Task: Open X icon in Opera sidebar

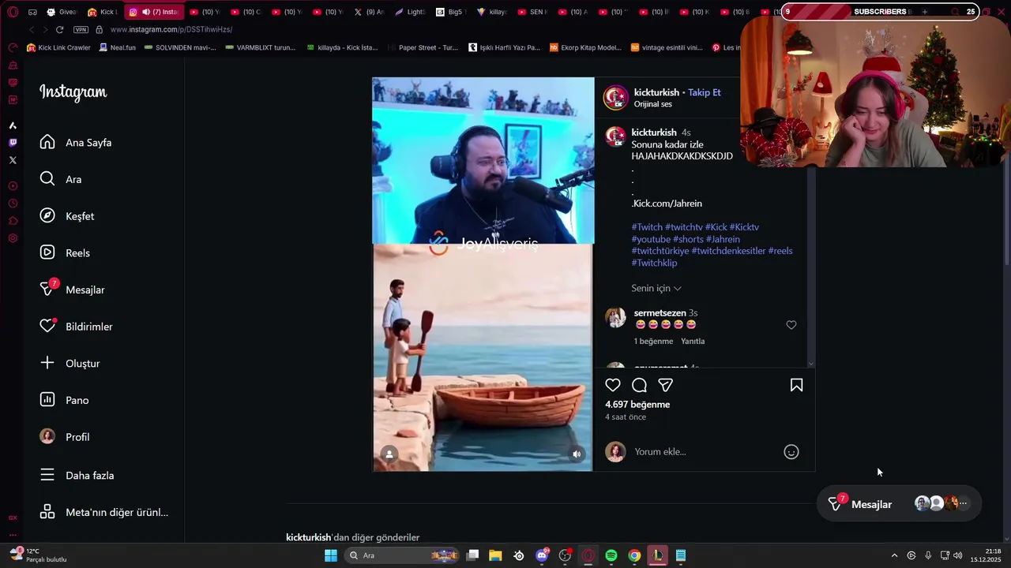Action: coord(13,160)
